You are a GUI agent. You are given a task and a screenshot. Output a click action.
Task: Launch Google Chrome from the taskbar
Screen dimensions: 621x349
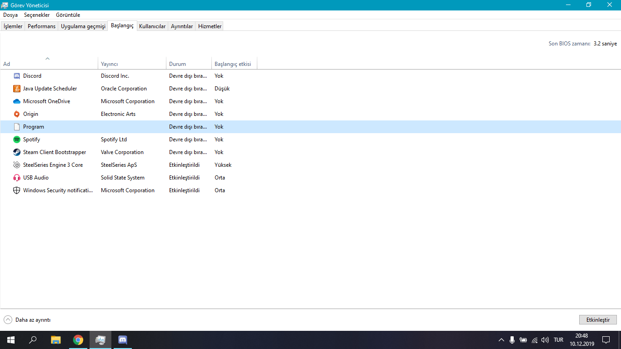point(78,340)
